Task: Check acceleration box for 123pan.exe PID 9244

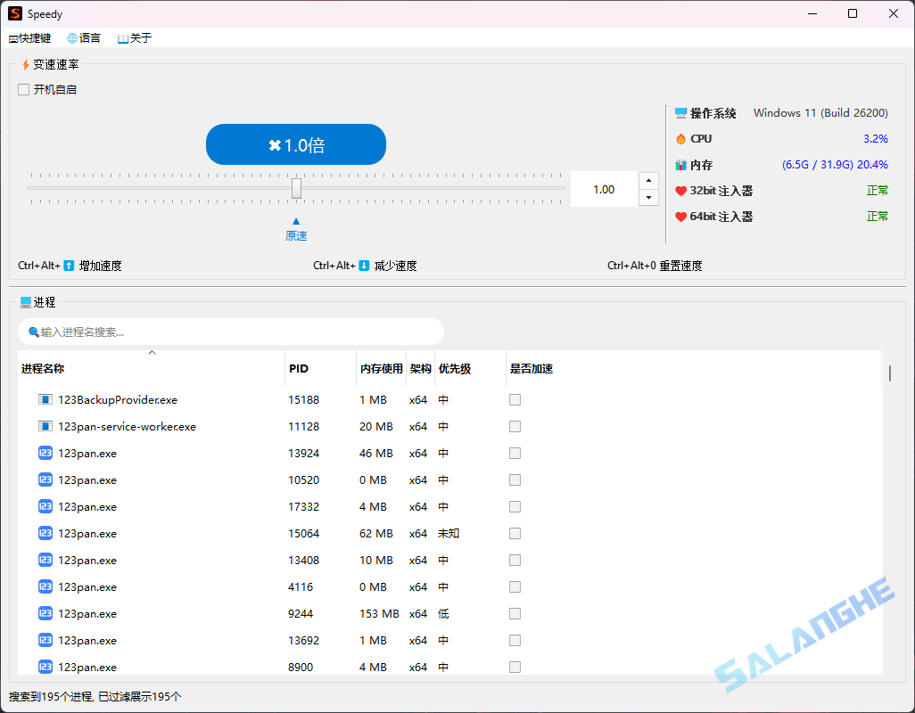Action: pyautogui.click(x=515, y=613)
